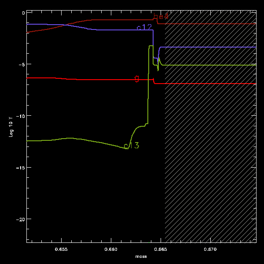Screen dimensions: 264x264
Task: Click the green c13 peak near the top
Action: (x=151, y=46)
